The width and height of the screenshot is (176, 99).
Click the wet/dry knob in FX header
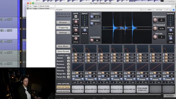pyautogui.click(x=170, y=10)
